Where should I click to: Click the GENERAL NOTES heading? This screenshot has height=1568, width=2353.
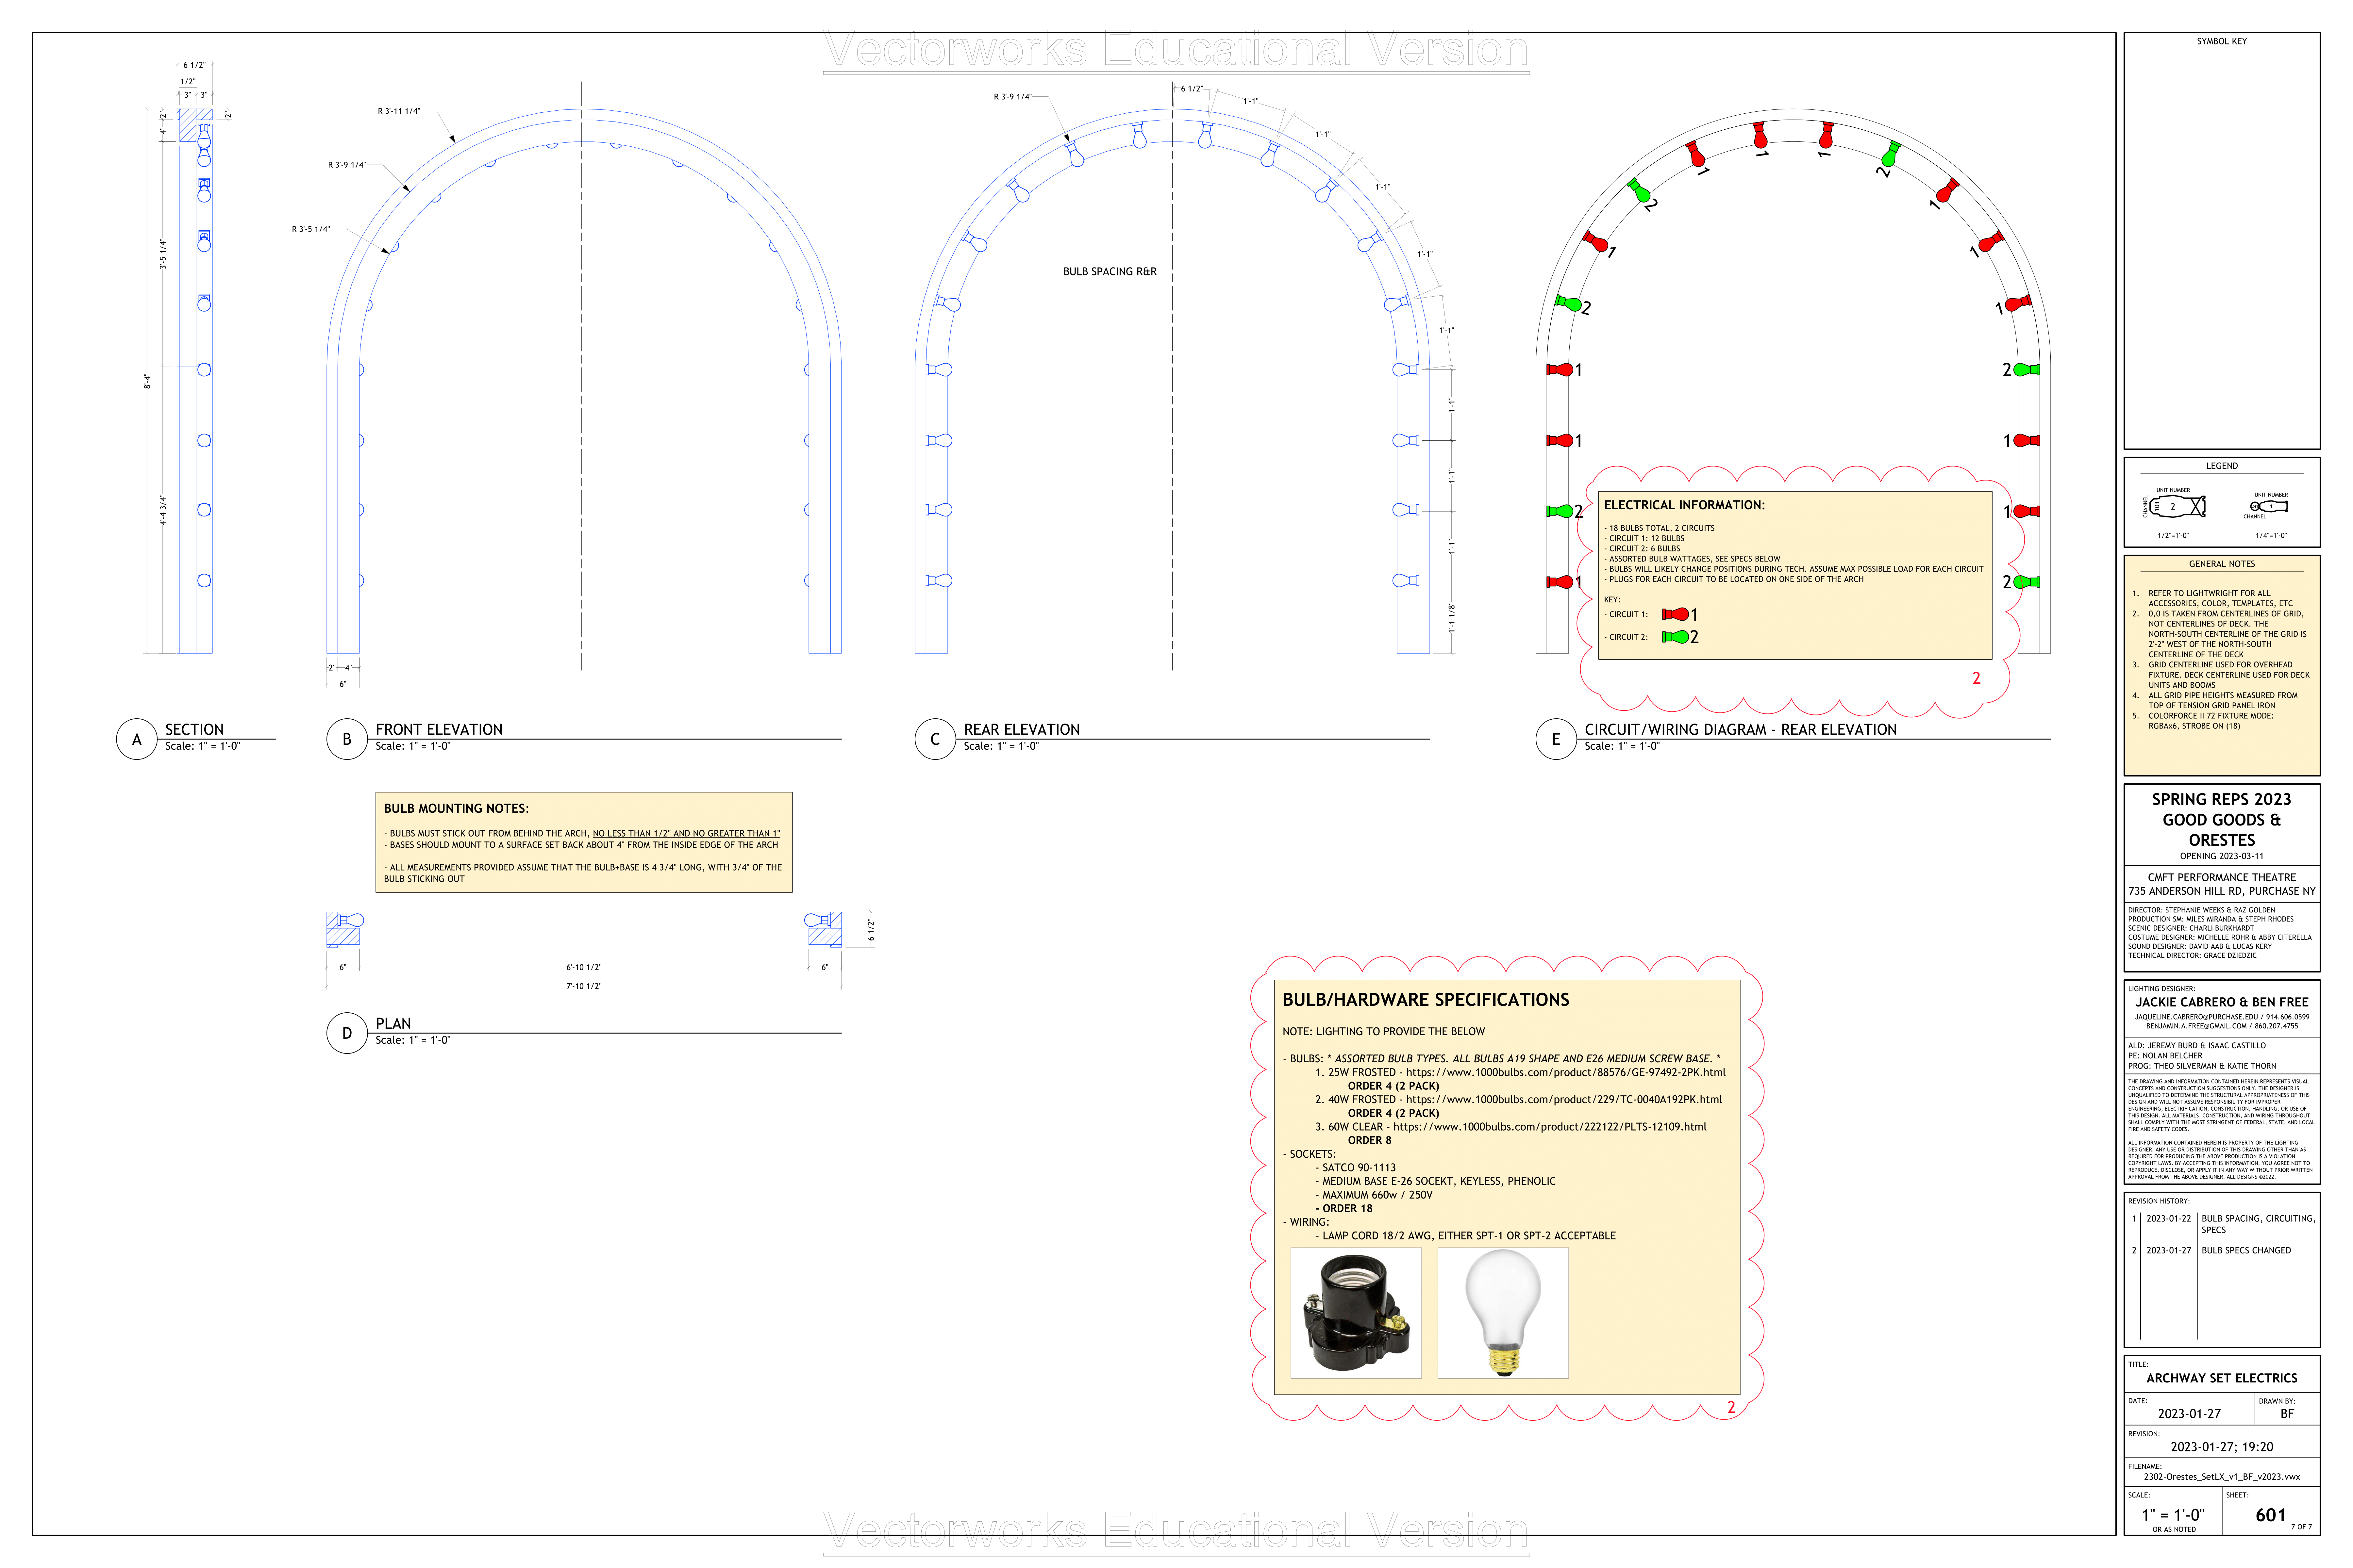coord(2222,564)
